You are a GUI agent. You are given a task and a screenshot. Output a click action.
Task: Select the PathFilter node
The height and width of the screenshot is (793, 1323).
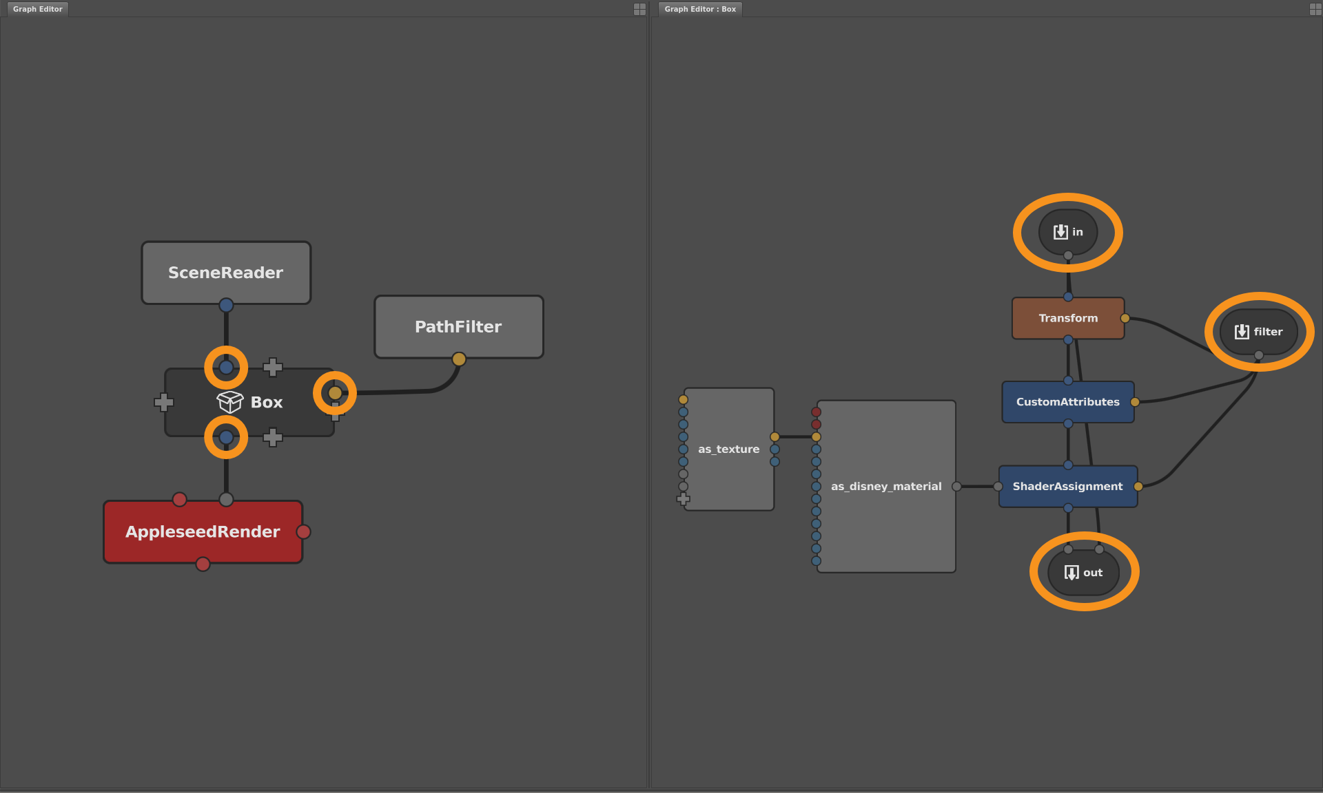pos(458,326)
